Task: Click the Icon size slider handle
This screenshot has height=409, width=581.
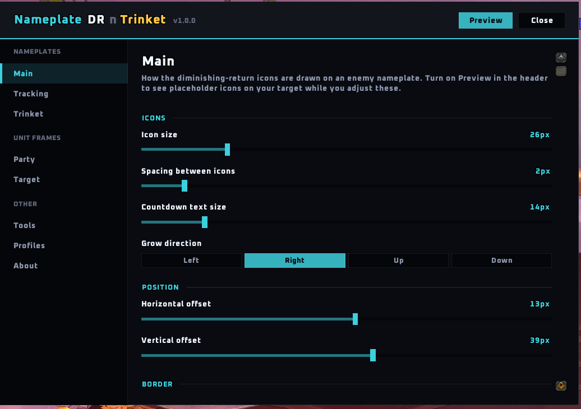Action: [228, 150]
